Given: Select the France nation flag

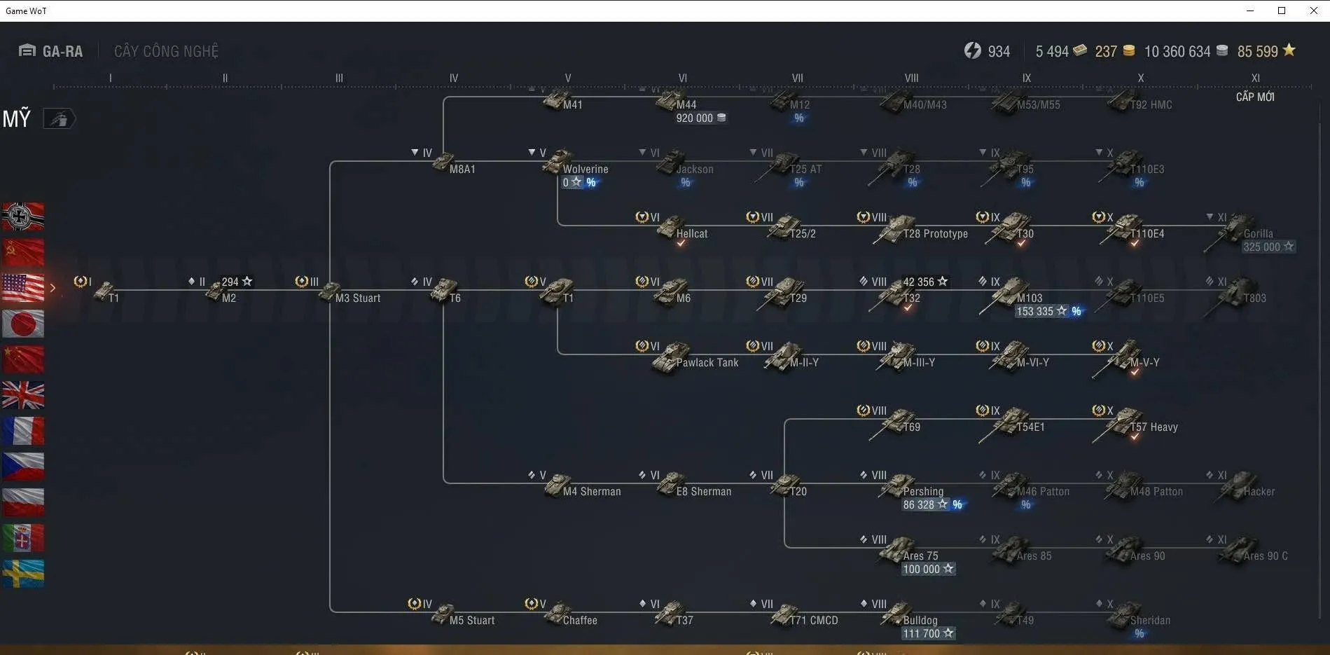Looking at the screenshot, I should [23, 431].
